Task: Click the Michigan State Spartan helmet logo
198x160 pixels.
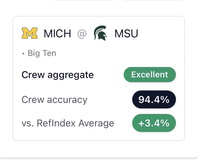Action: [100, 33]
